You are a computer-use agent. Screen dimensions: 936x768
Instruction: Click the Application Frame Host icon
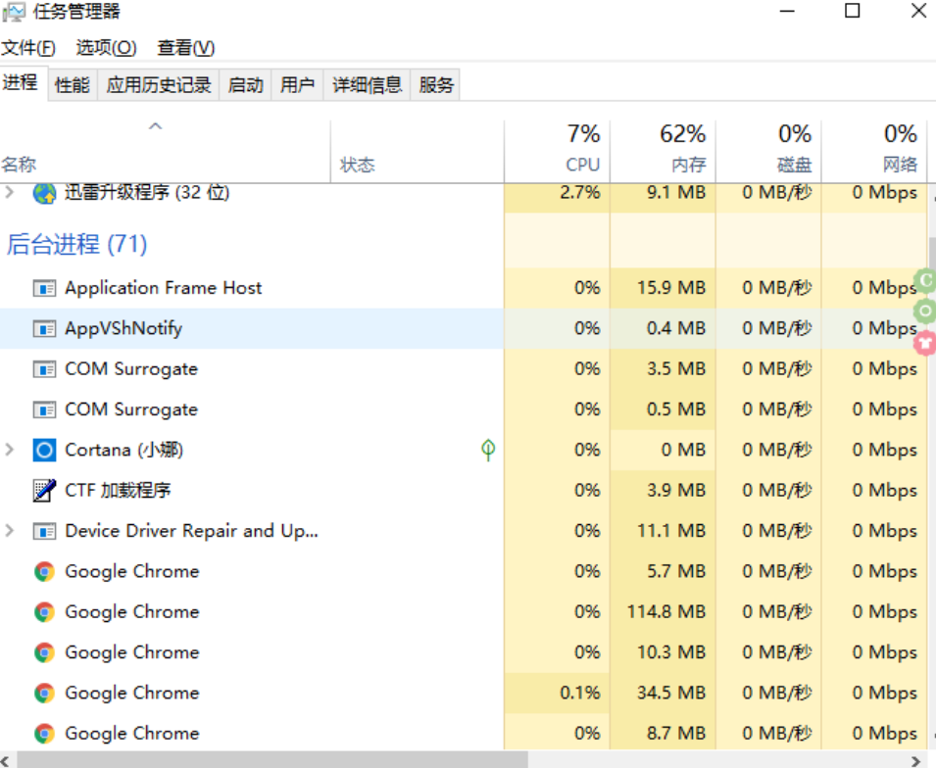coord(44,289)
